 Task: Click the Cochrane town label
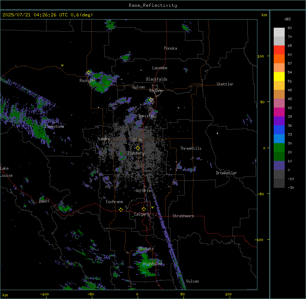pyautogui.click(x=114, y=202)
